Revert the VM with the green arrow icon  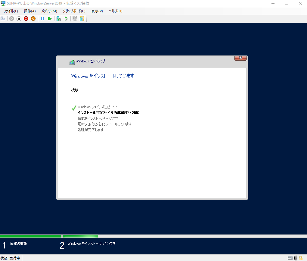point(66,19)
